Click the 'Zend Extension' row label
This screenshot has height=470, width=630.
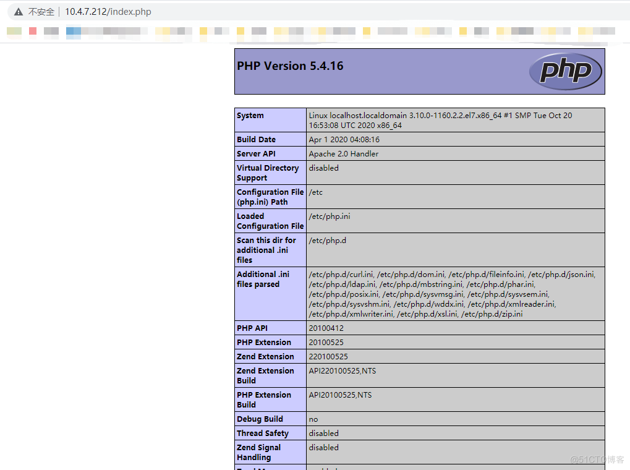[x=265, y=357]
